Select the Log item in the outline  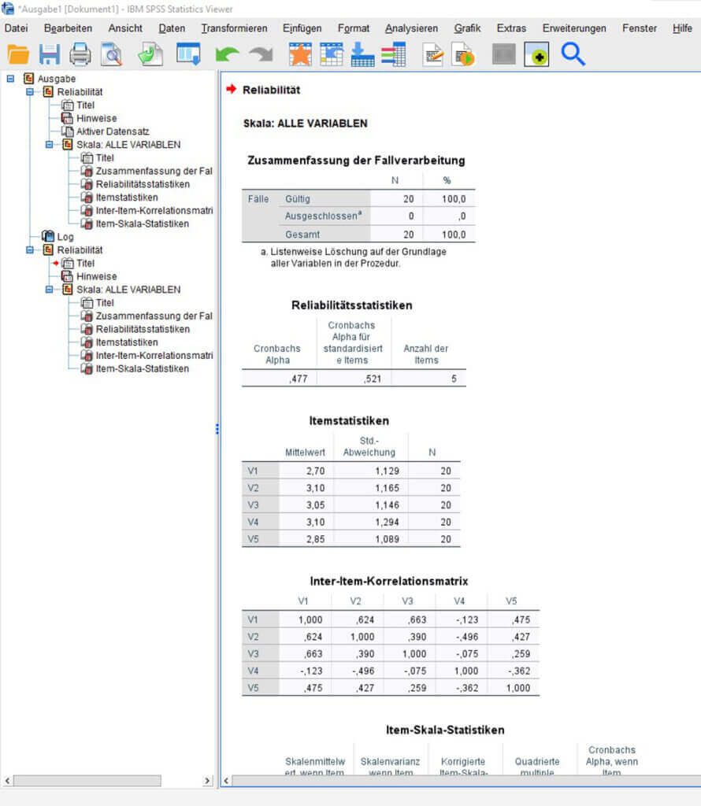65,237
